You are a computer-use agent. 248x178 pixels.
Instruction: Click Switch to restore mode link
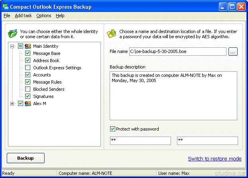pos(215,158)
